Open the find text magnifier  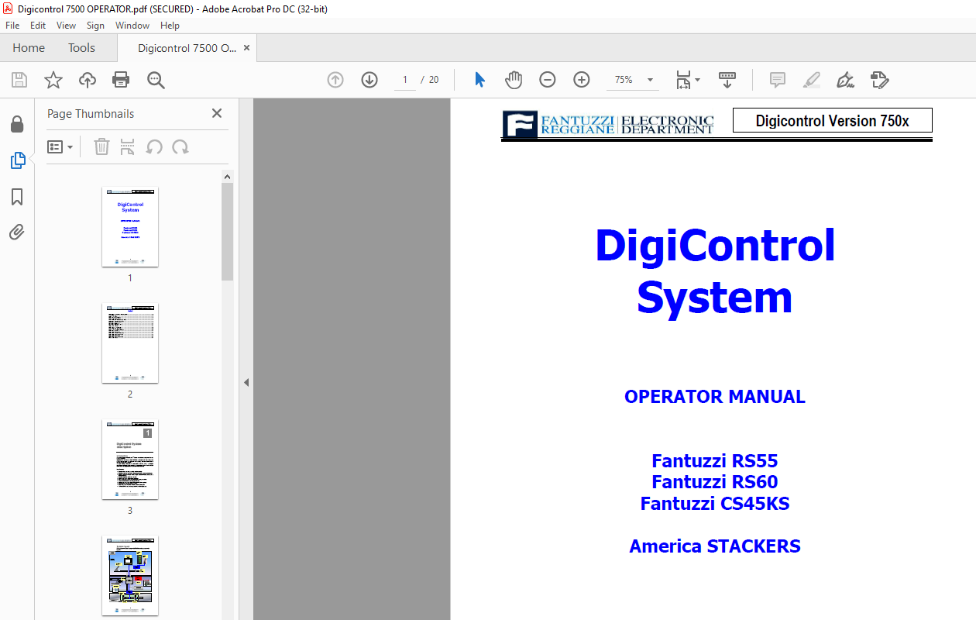click(x=156, y=80)
